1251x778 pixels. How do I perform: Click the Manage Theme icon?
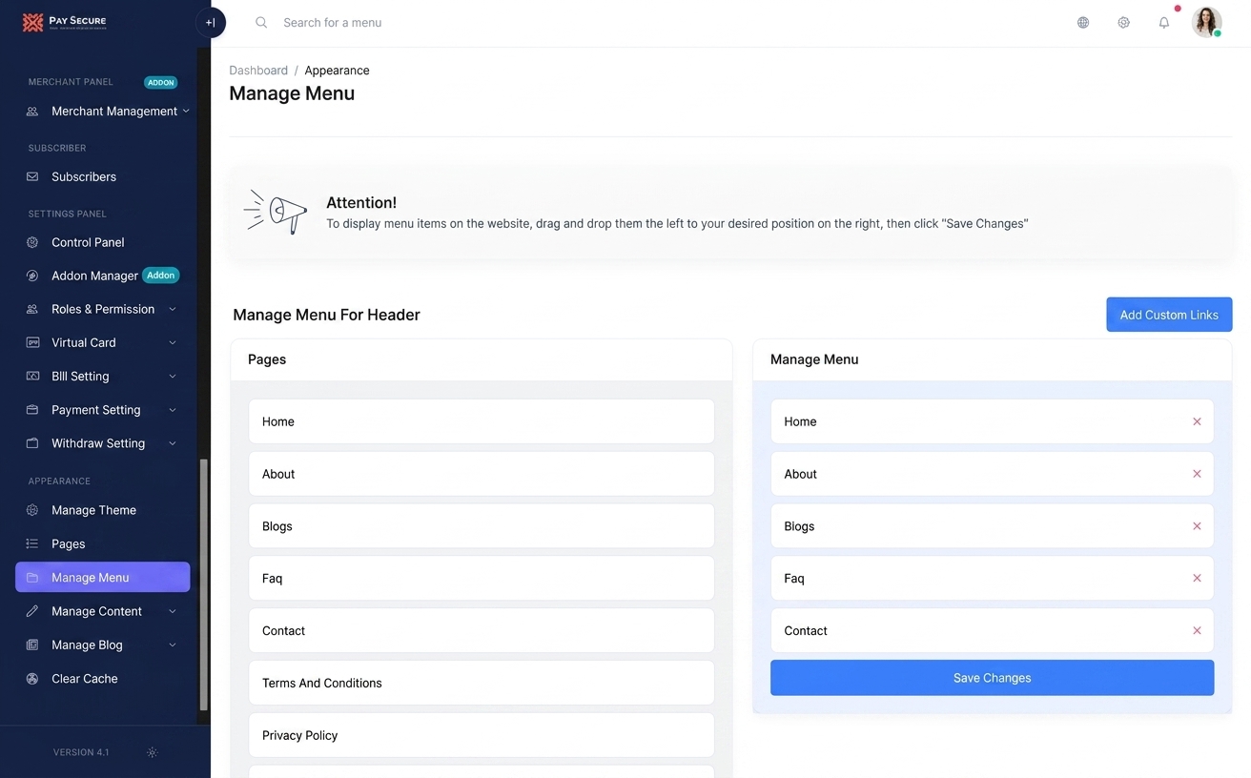32,510
